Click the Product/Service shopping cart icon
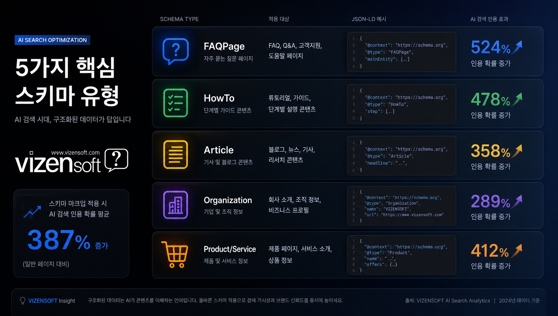The width and height of the screenshot is (558, 316). click(x=175, y=254)
